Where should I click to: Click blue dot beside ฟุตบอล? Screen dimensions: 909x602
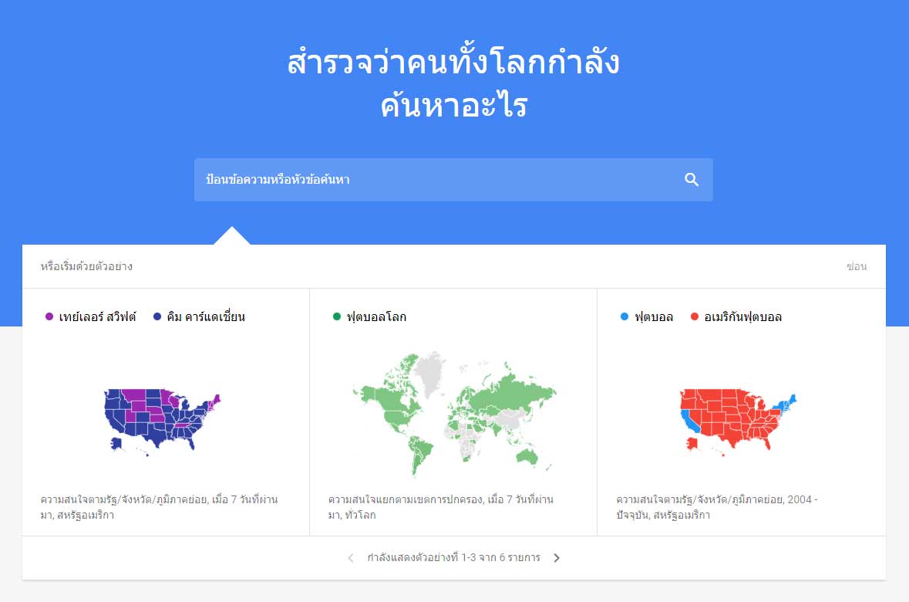pos(625,316)
